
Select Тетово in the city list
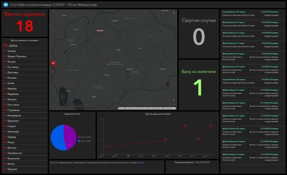coord(24,62)
